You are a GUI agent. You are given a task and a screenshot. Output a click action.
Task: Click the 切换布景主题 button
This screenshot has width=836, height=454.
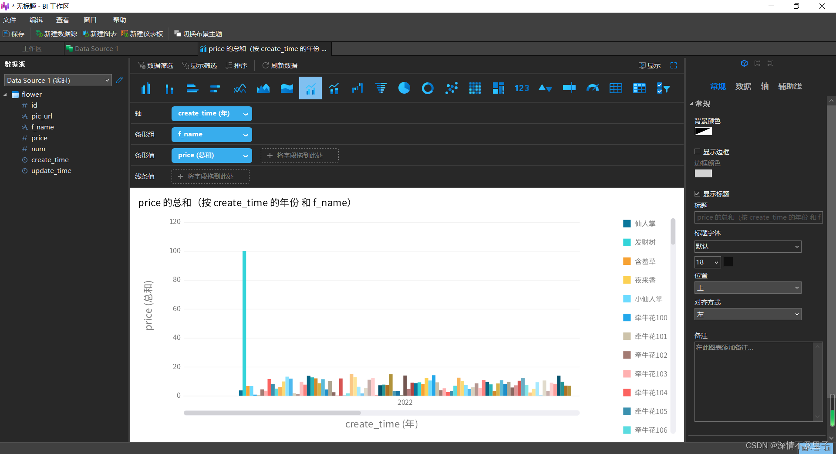click(x=198, y=34)
